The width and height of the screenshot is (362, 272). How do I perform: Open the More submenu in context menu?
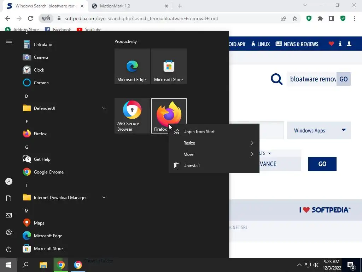(214, 154)
